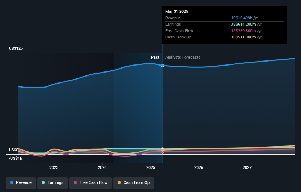
Task: Click the Mar 31 2025 tooltip date
Action: (x=177, y=11)
